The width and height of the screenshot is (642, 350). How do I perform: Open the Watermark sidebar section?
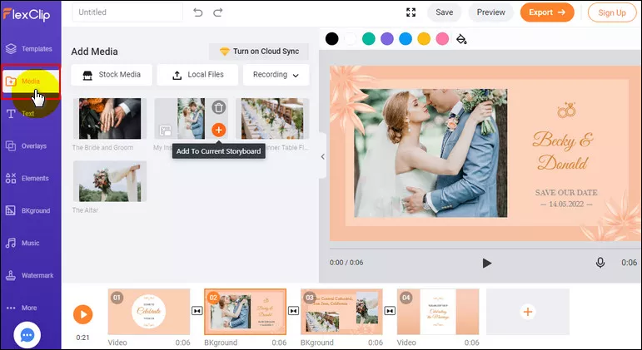pos(30,275)
